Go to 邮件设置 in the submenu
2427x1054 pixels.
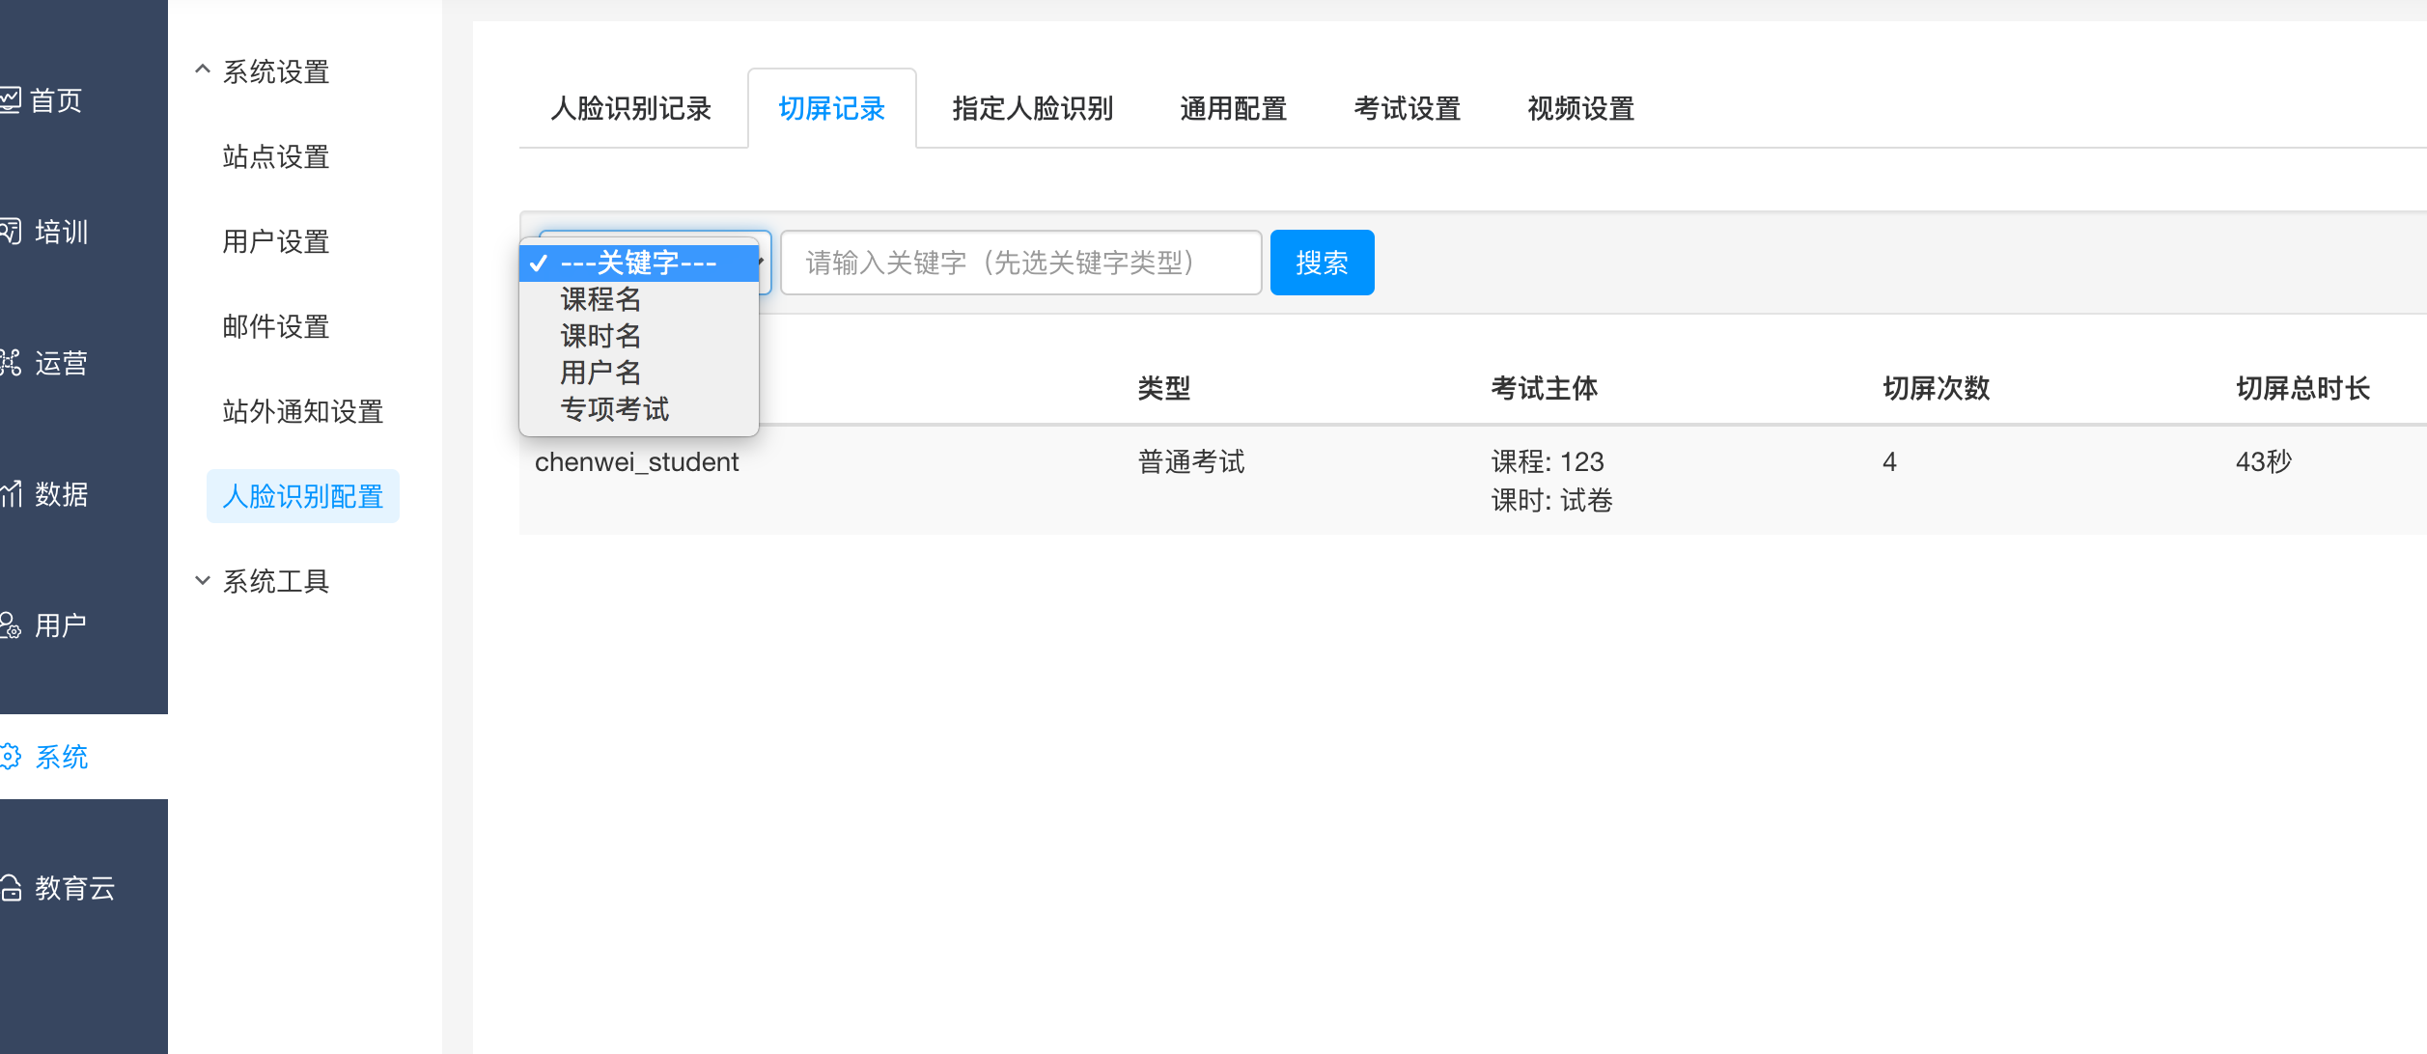pos(276,326)
